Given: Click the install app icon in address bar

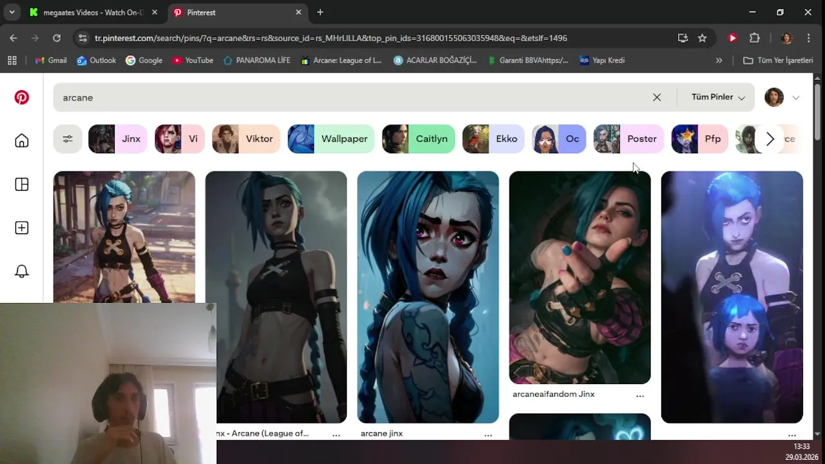Looking at the screenshot, I should tap(683, 38).
